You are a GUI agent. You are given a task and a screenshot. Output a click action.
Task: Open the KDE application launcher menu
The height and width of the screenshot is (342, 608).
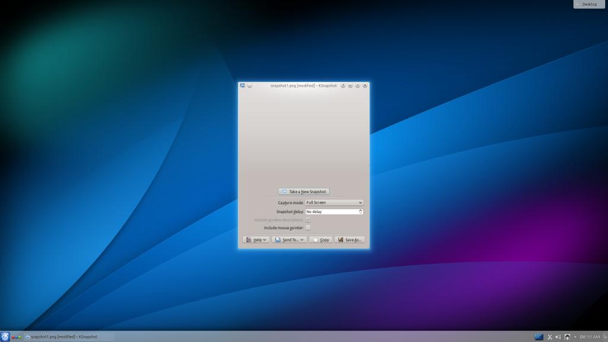coord(5,337)
